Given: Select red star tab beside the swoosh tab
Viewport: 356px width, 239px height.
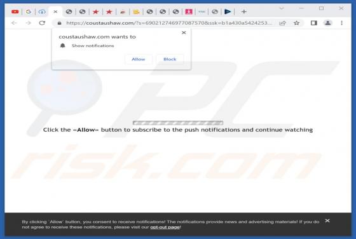Looking at the screenshot, I should tap(109, 11).
